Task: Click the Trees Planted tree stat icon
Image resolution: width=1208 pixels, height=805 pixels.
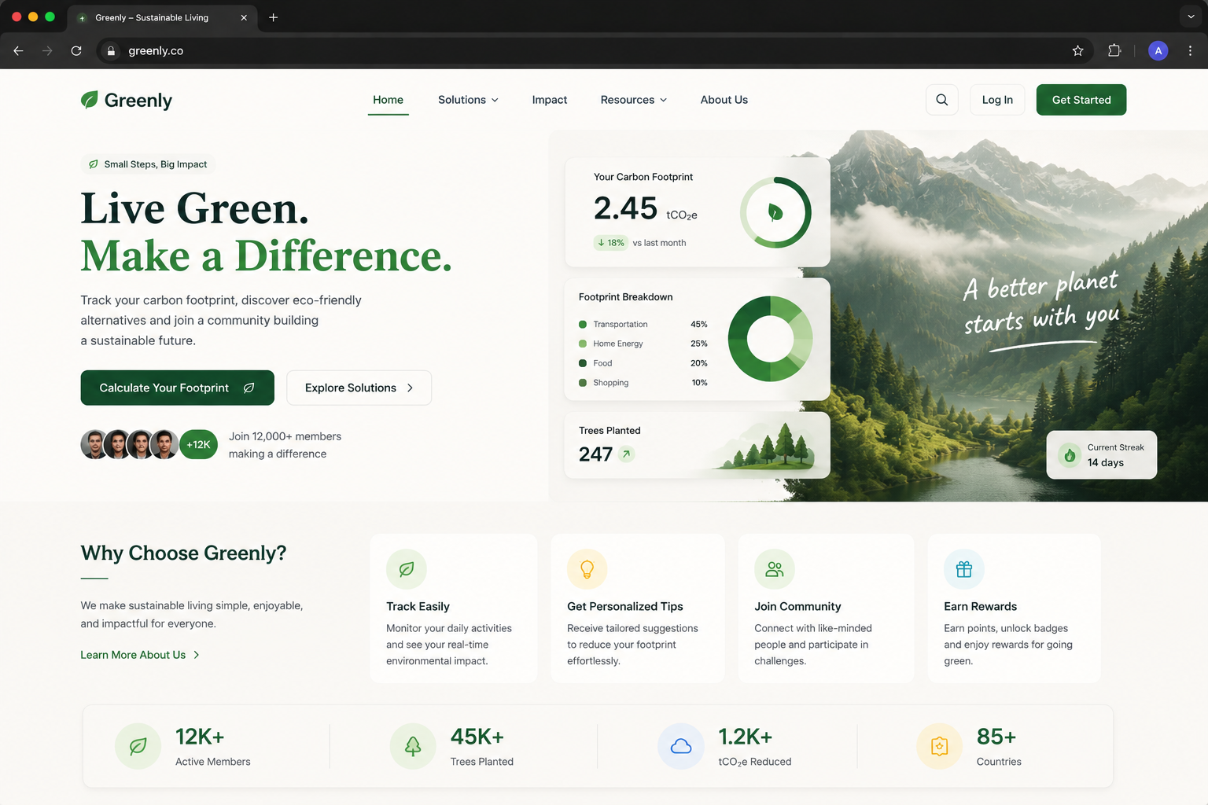Action: (413, 746)
